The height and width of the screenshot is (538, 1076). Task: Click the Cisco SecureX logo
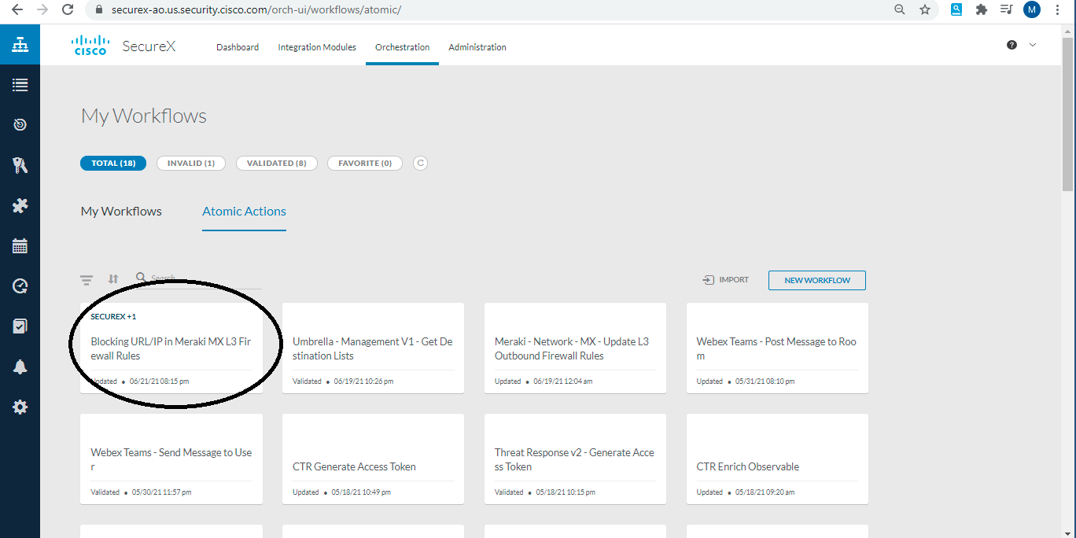coord(123,46)
